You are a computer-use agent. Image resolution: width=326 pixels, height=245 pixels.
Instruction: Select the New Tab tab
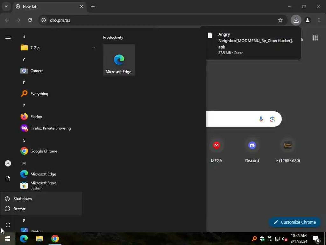tap(49, 6)
